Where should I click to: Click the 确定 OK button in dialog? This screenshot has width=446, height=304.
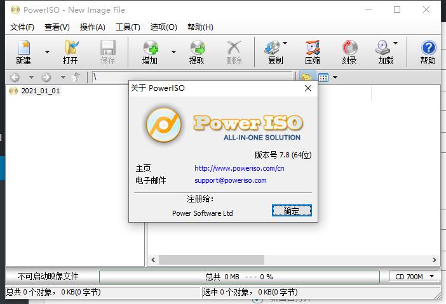[292, 211]
